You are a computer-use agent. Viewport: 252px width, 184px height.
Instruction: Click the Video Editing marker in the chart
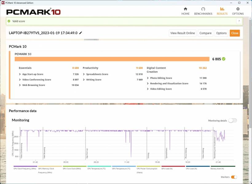click(x=203, y=153)
